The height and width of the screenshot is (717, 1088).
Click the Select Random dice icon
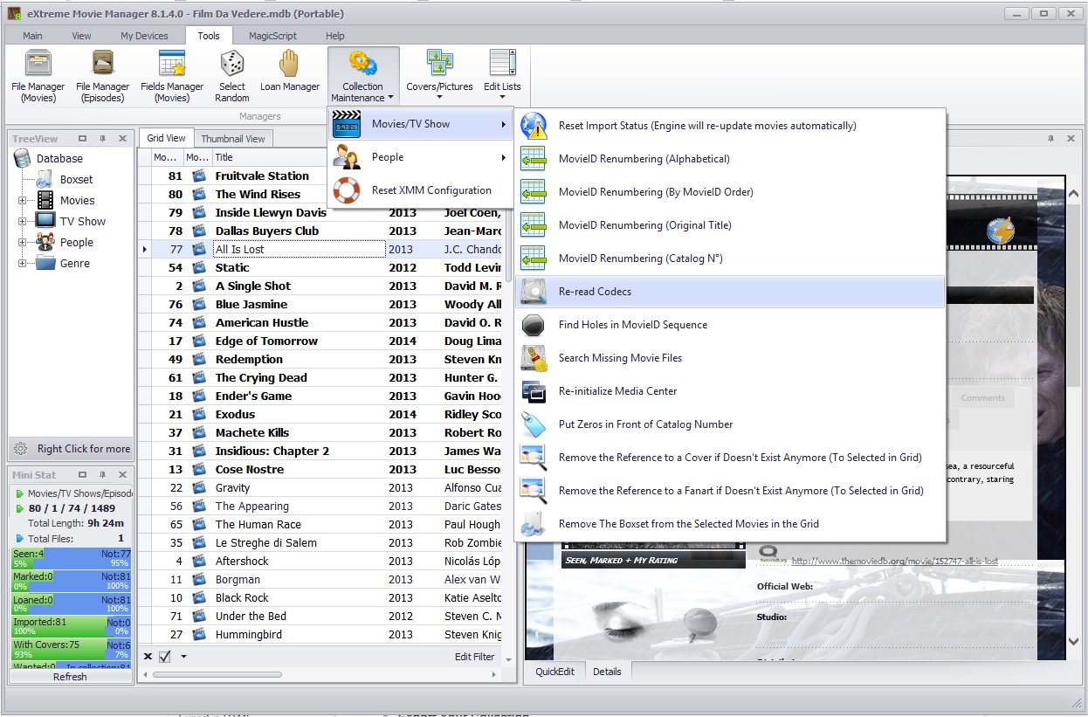(231, 76)
